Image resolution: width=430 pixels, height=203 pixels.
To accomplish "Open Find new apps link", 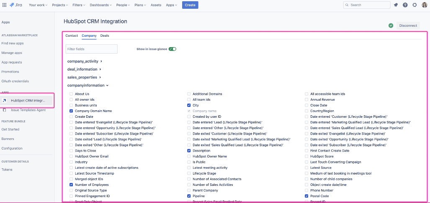I will (13, 43).
